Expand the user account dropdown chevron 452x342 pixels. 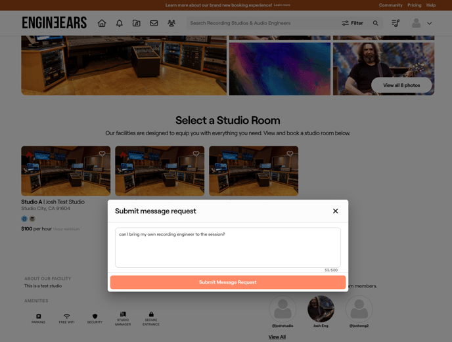click(x=430, y=24)
